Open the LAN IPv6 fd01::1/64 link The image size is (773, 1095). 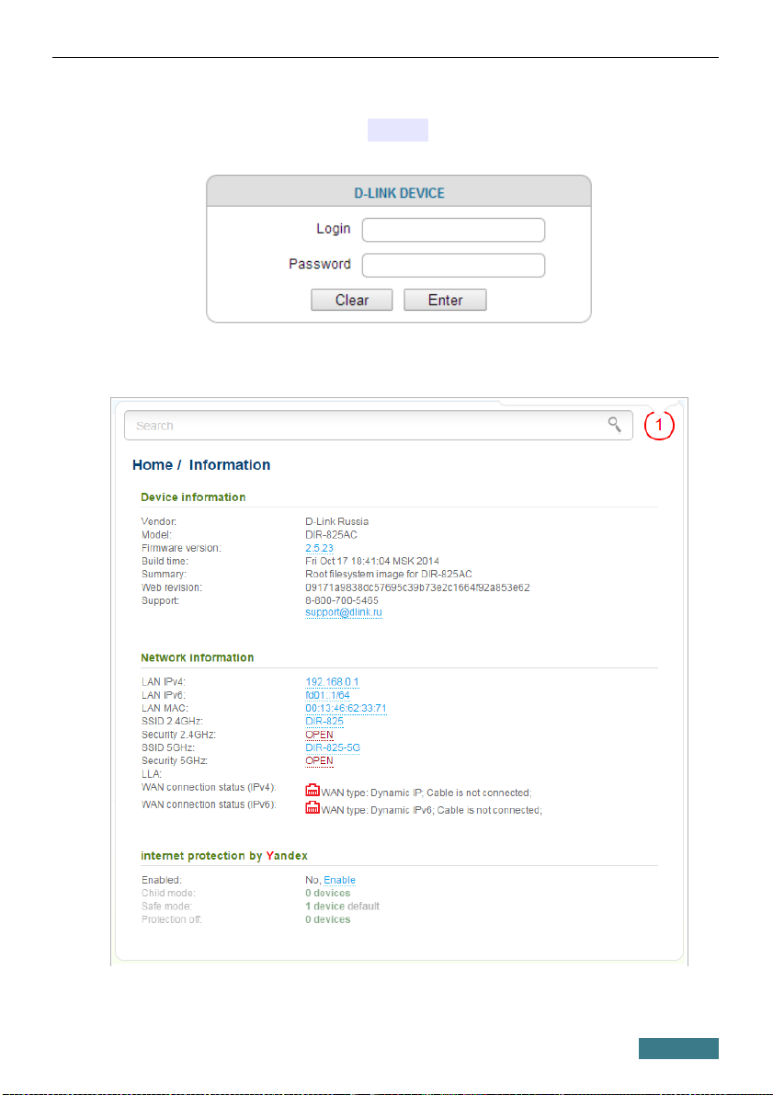[x=327, y=696]
